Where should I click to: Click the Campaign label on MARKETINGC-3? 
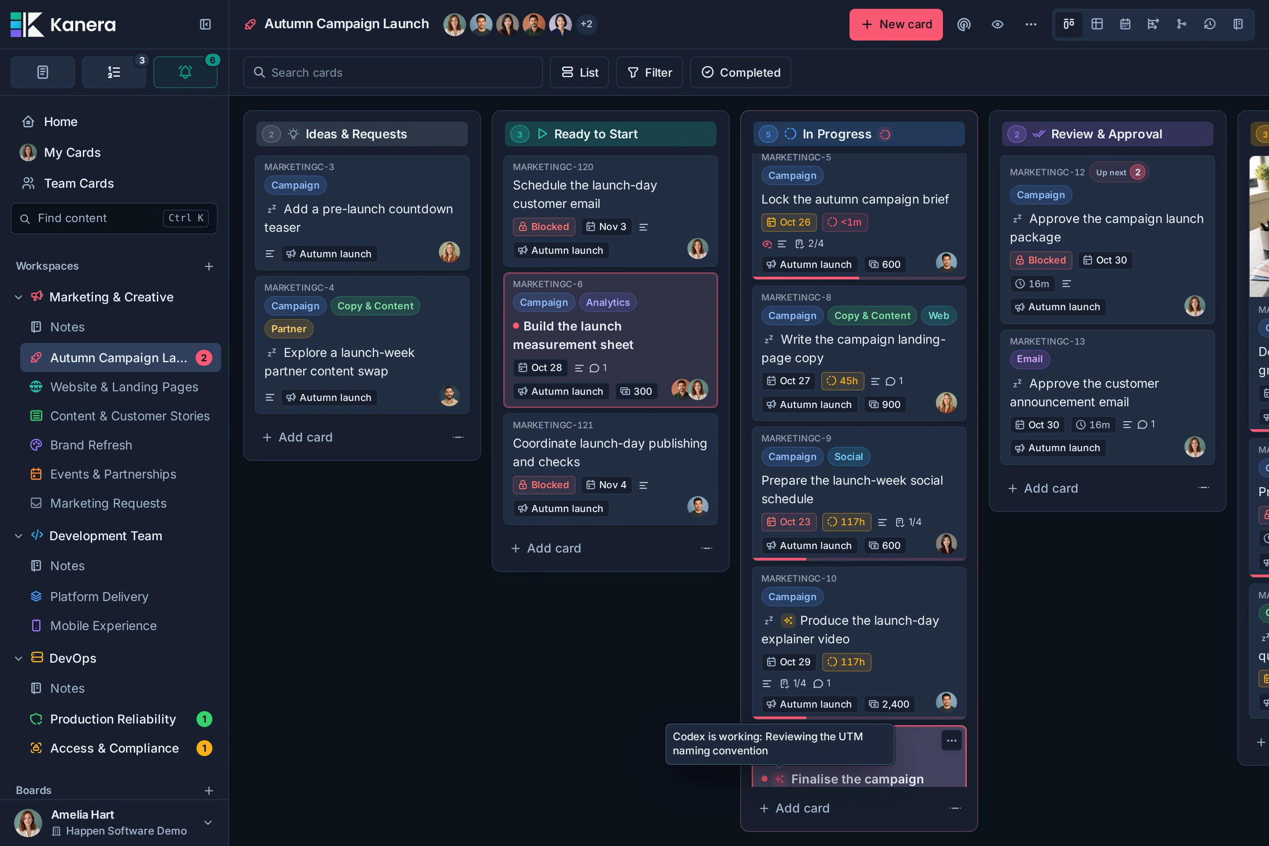pos(295,185)
